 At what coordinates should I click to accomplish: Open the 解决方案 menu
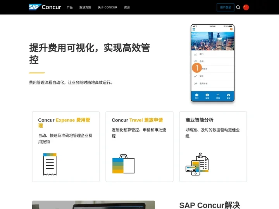[85, 7]
